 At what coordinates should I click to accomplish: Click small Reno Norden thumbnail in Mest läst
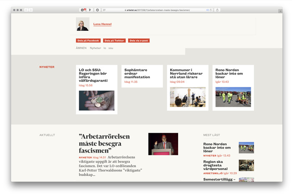[247, 148]
